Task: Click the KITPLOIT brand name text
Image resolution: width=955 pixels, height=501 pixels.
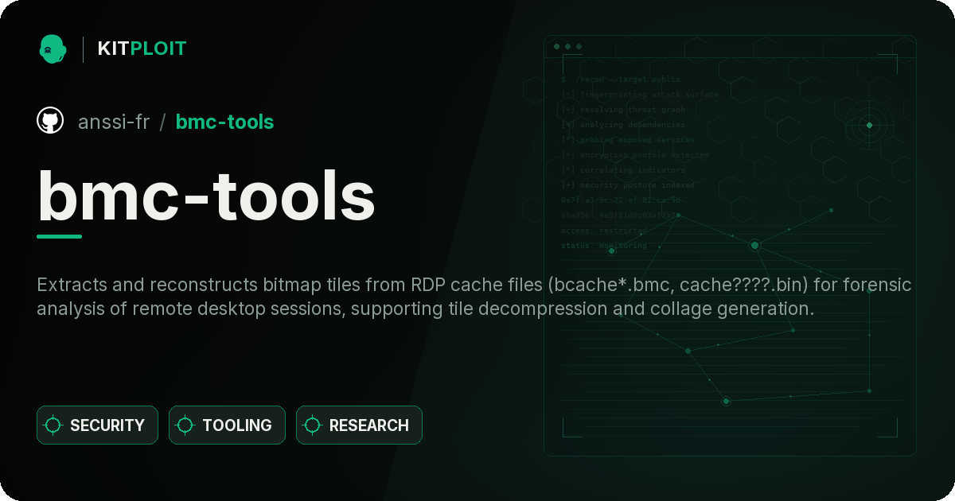Action: (x=142, y=49)
